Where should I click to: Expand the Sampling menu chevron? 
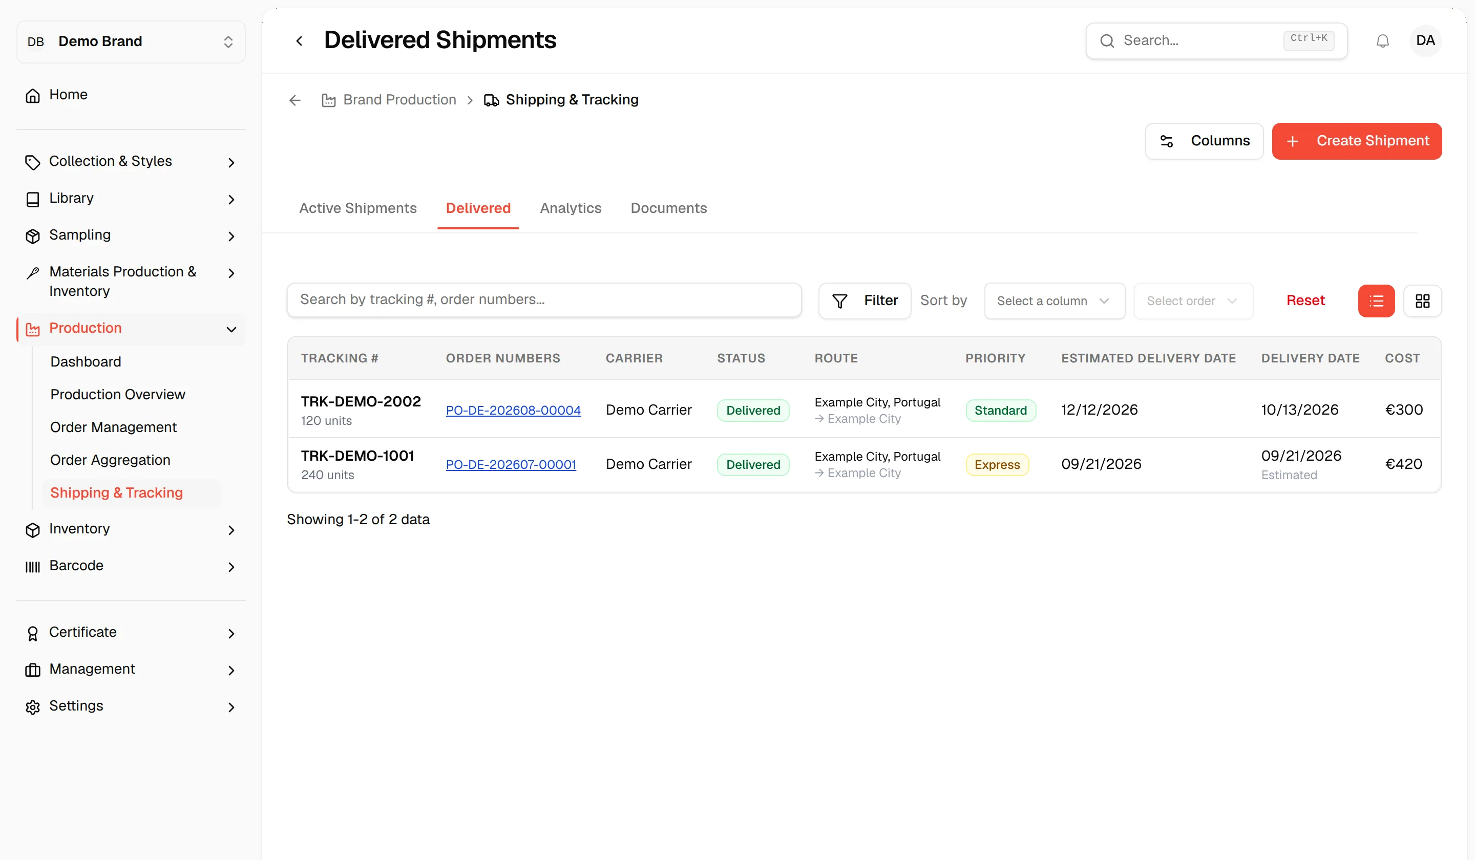tap(231, 236)
